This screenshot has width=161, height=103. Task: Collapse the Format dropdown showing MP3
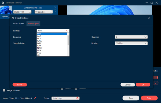pyautogui.click(x=53, y=31)
